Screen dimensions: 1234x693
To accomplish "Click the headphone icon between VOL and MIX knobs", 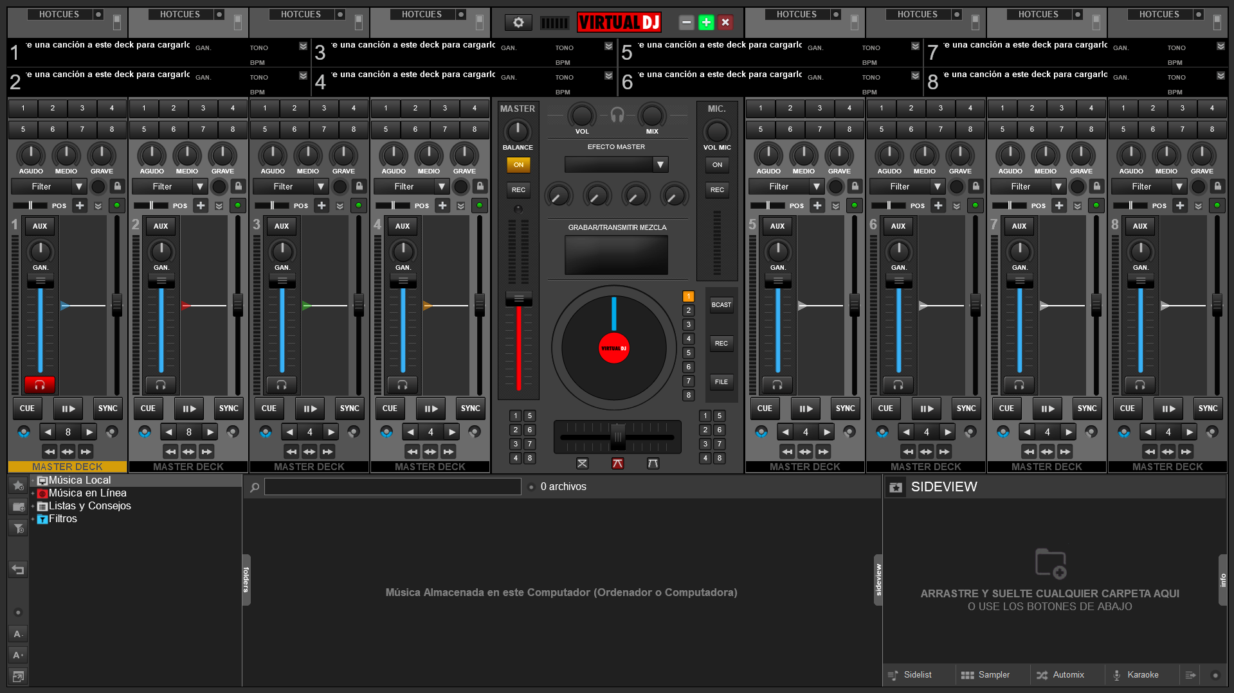I will click(617, 115).
